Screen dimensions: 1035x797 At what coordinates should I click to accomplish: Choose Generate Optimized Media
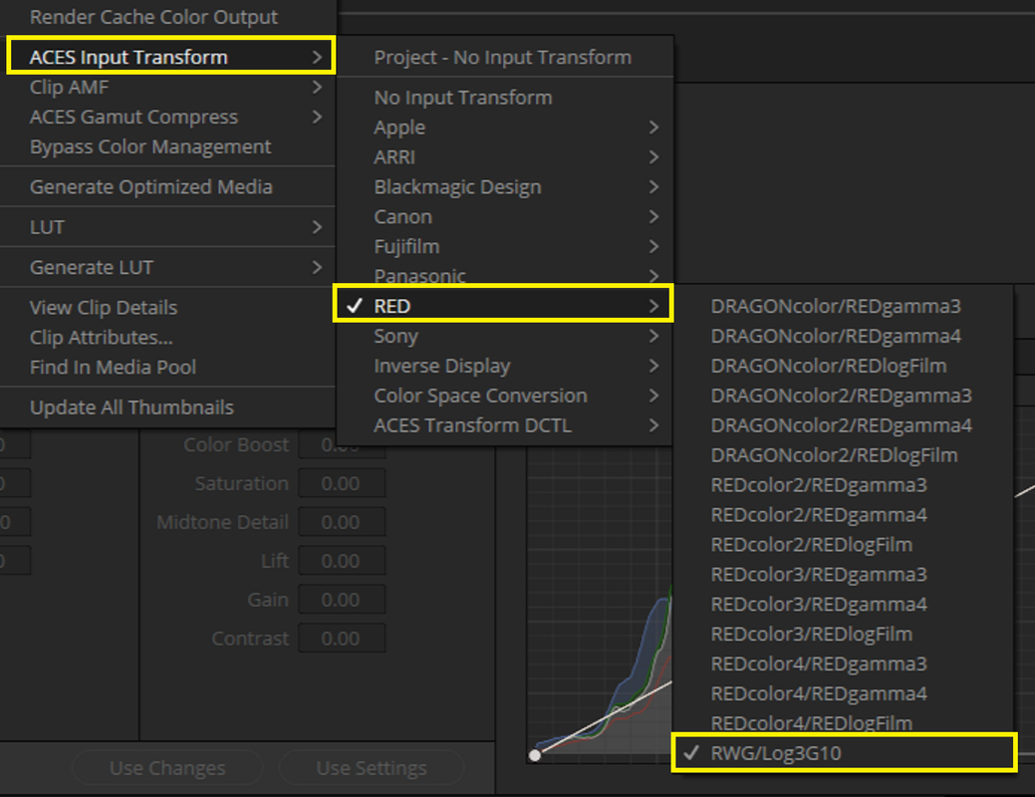tap(168, 187)
